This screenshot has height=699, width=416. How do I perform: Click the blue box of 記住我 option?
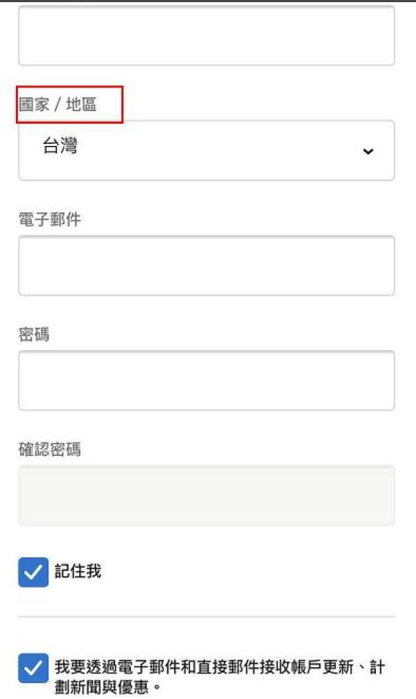tap(33, 573)
